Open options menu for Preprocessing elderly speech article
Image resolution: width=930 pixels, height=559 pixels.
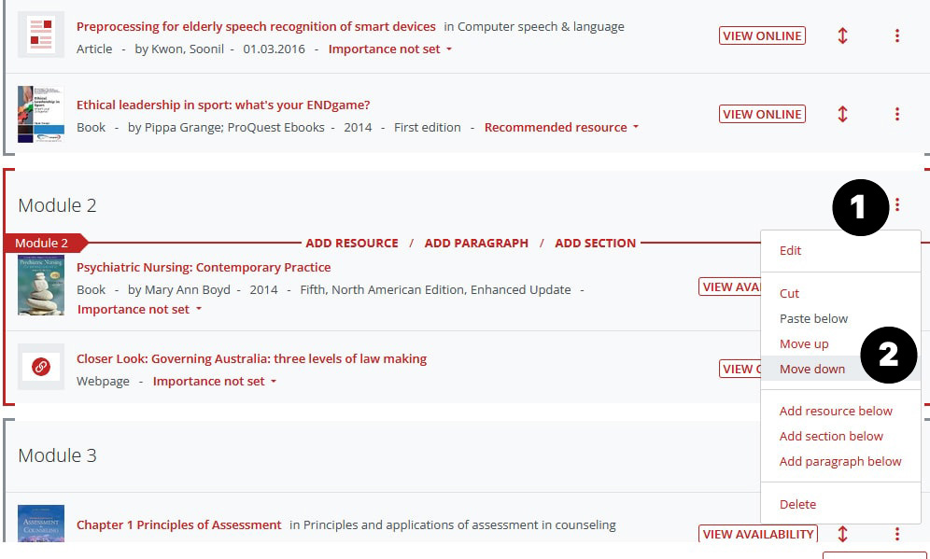pyautogui.click(x=896, y=35)
